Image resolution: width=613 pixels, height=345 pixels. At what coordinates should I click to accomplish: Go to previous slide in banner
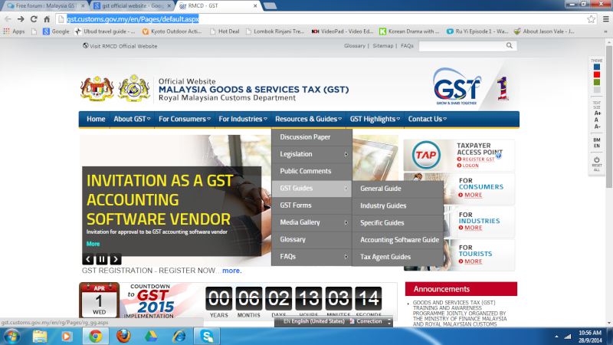coord(88,259)
